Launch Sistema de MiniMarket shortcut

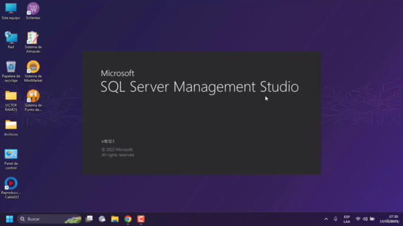[33, 72]
